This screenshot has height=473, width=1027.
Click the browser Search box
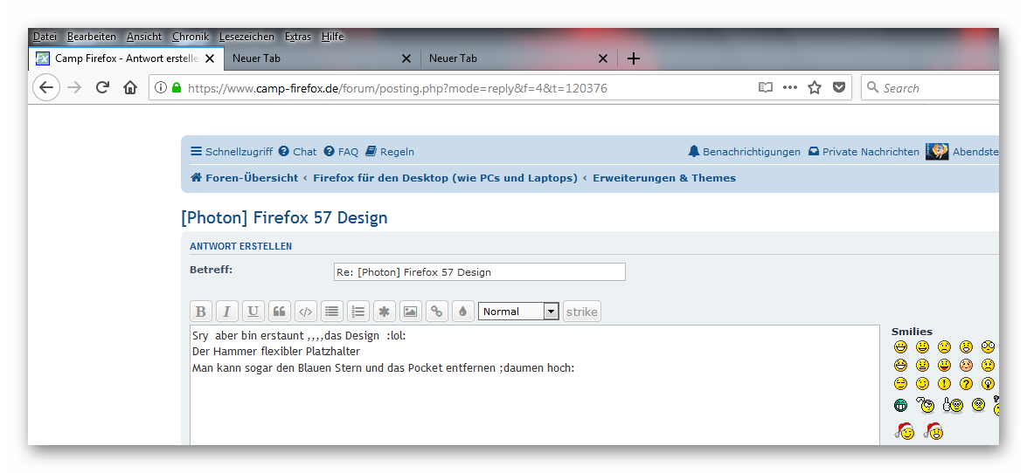pyautogui.click(x=930, y=87)
